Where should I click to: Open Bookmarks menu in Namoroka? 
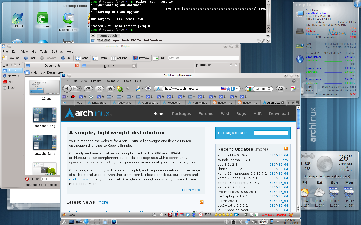pos(112,81)
